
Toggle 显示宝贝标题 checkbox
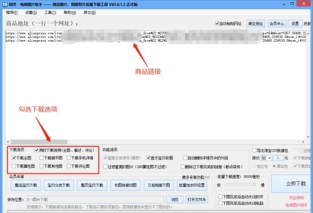tap(148, 158)
